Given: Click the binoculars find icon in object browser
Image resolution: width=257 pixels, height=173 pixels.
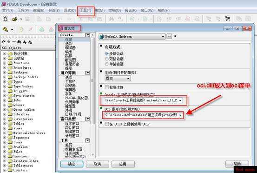Looking at the screenshot, I should (x=19, y=42).
